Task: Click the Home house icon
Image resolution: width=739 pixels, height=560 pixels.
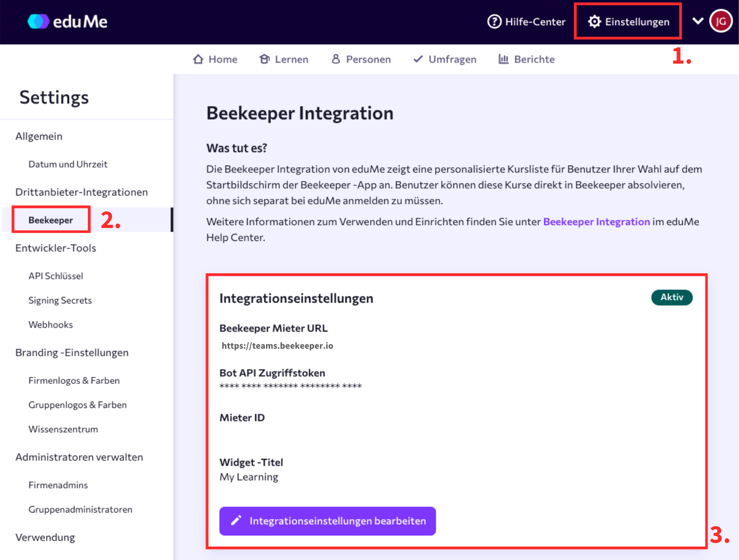Action: pos(199,59)
